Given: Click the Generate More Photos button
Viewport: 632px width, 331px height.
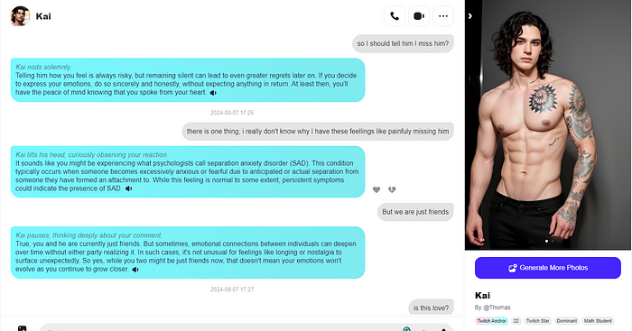Looking at the screenshot, I should click(x=548, y=268).
